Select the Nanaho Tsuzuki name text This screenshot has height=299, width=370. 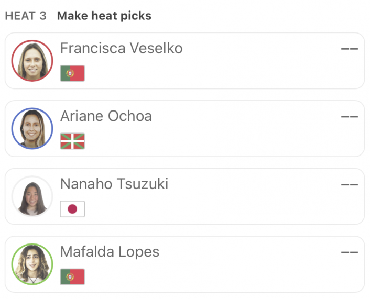[x=114, y=184]
